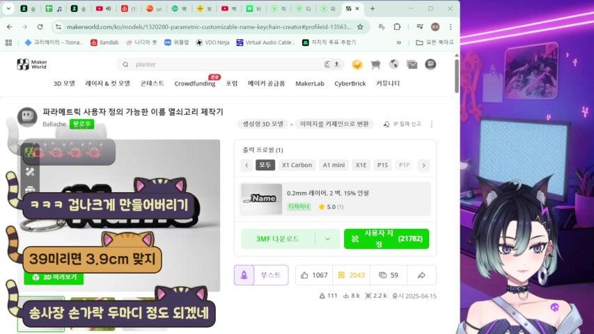Report IP infringement via IP 침해 신고
594x334 pixels.
point(402,125)
